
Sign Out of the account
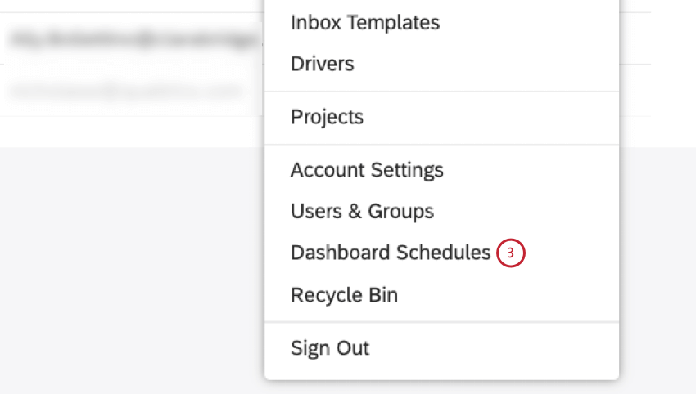(329, 348)
